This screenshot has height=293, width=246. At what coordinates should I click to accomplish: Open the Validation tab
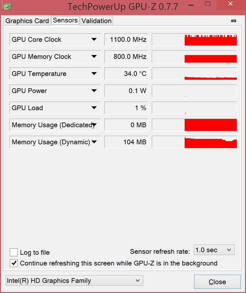[x=96, y=21]
